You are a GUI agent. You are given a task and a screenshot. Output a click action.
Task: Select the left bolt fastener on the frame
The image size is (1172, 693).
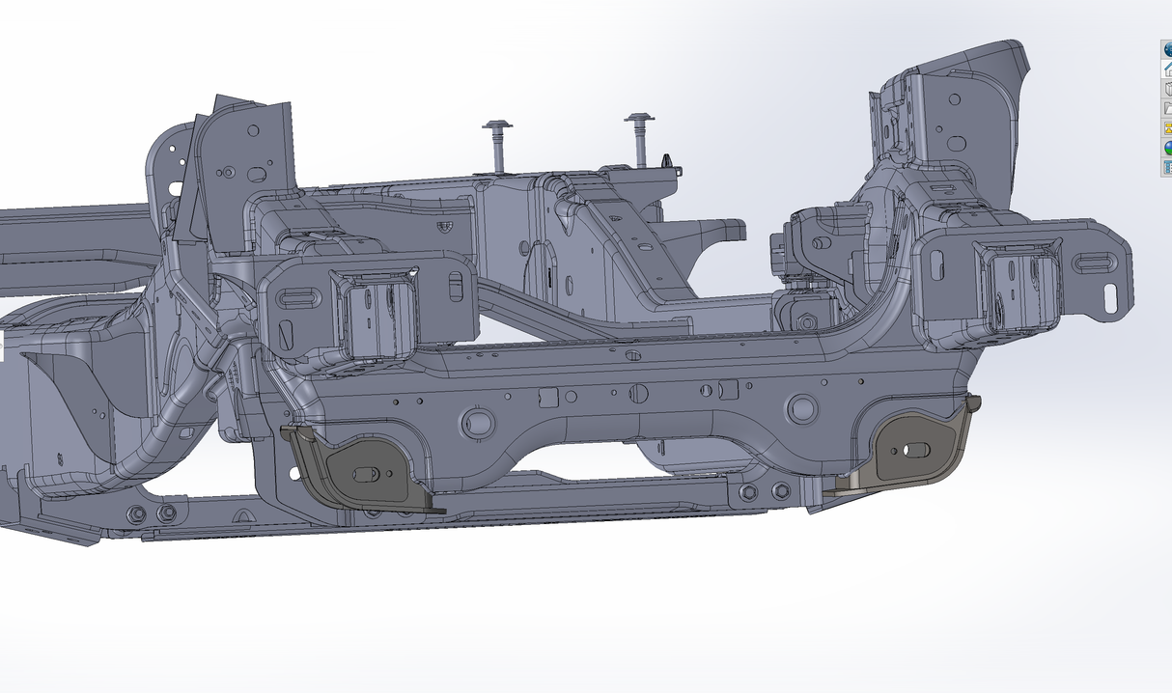pos(496,135)
